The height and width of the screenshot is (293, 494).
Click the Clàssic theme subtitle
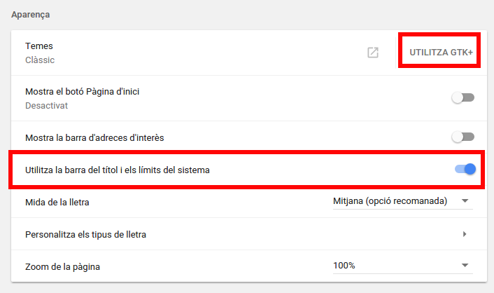40,60
